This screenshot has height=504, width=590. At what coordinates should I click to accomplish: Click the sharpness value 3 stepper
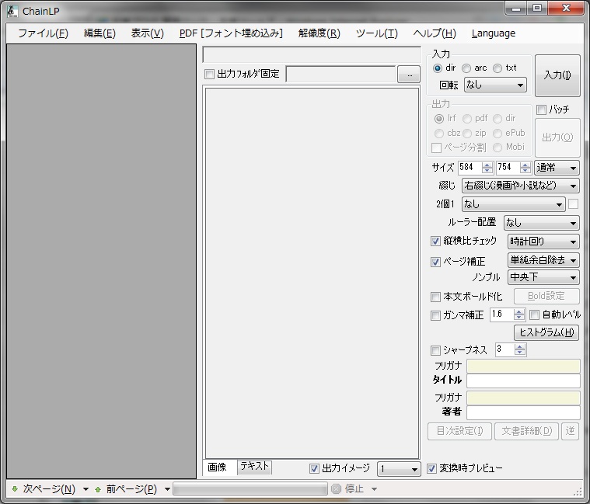point(519,350)
